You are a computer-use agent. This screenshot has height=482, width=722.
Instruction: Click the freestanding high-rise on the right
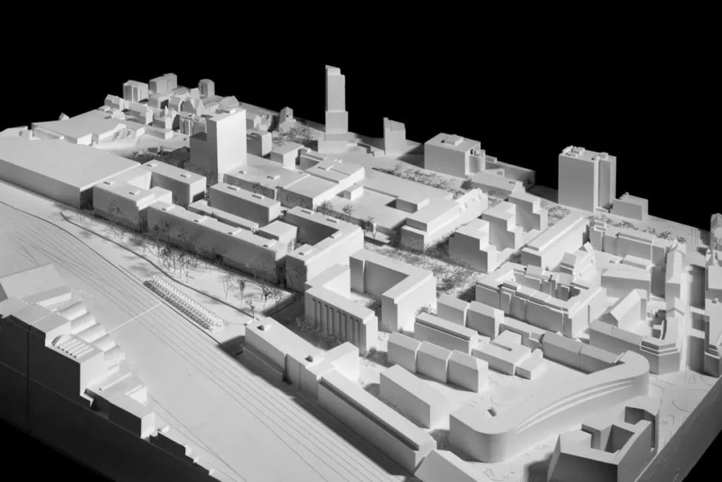(585, 178)
